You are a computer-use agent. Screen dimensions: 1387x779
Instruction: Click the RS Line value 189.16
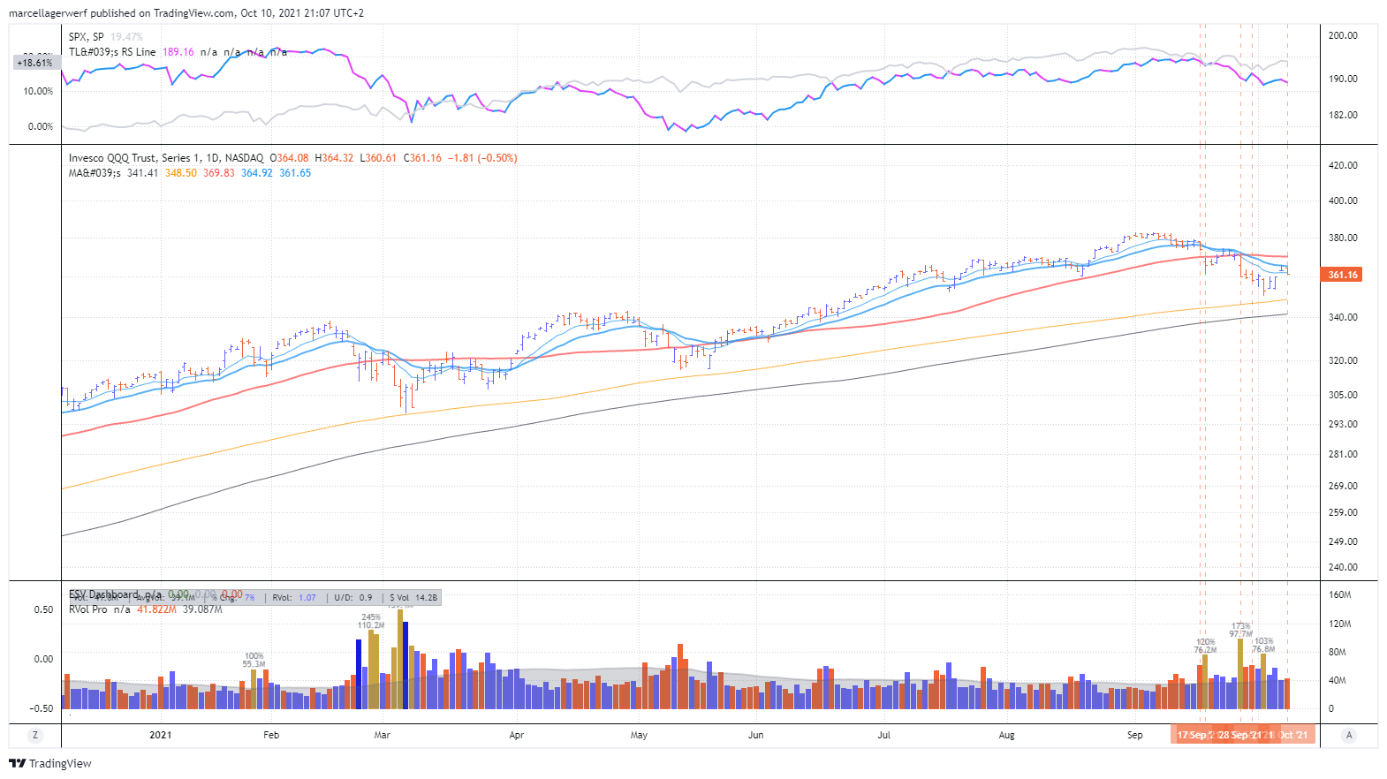click(178, 52)
